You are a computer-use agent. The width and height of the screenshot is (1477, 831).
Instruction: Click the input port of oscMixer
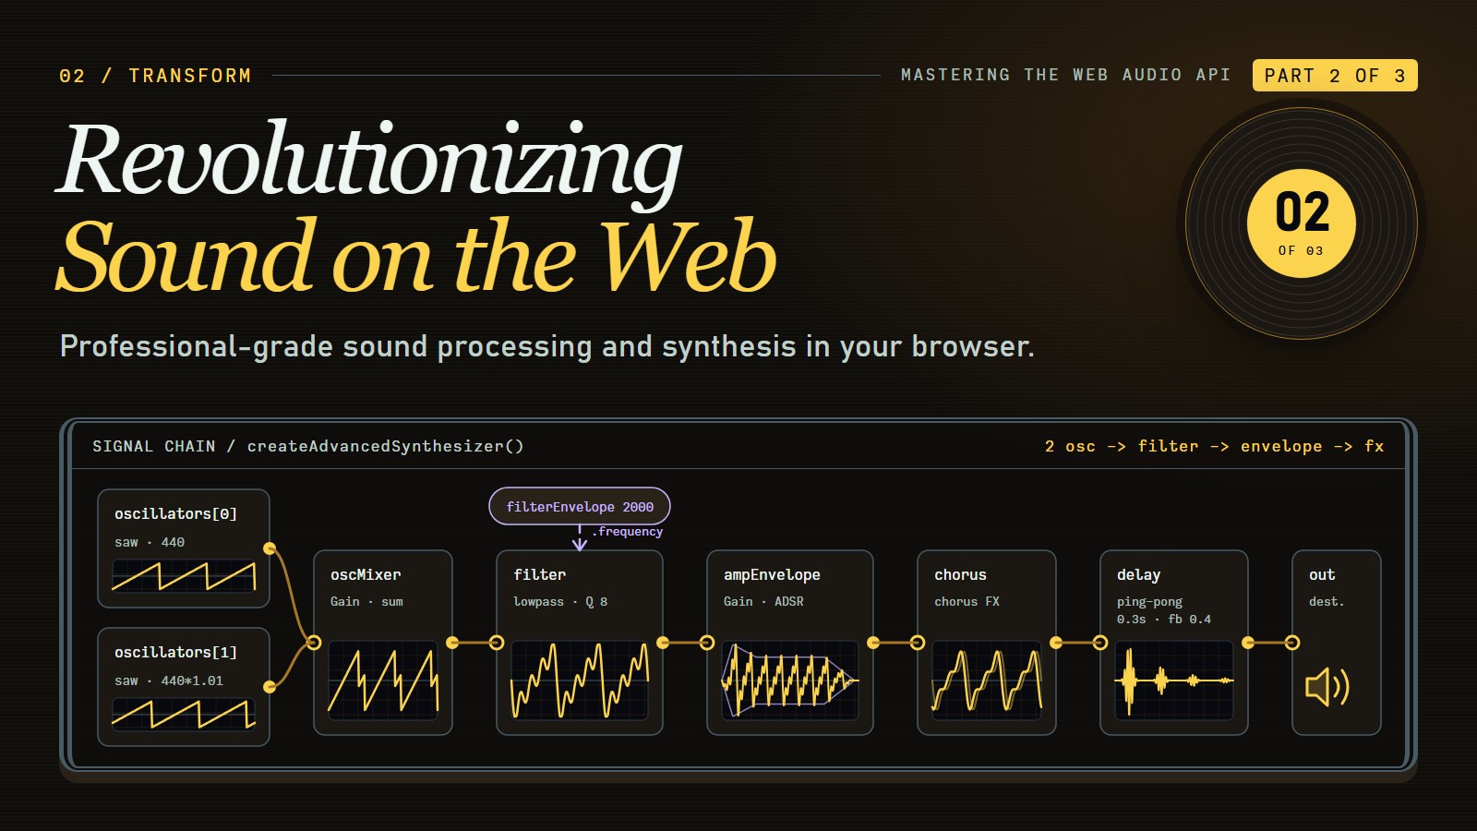click(x=314, y=643)
